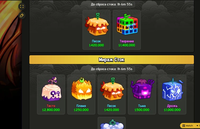The width and height of the screenshot is (200, 129).
Task: Click the Мираж Сток yellow header
Action: [x=112, y=60]
